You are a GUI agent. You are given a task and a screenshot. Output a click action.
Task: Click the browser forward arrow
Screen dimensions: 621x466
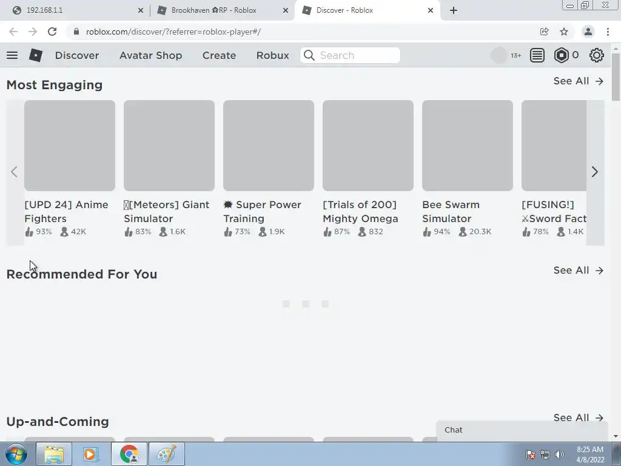[33, 32]
